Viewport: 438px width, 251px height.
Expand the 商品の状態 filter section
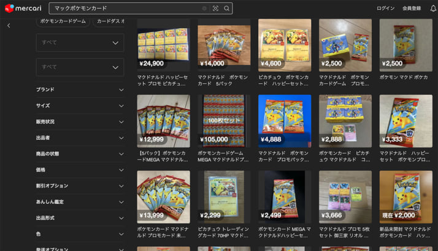(80, 154)
